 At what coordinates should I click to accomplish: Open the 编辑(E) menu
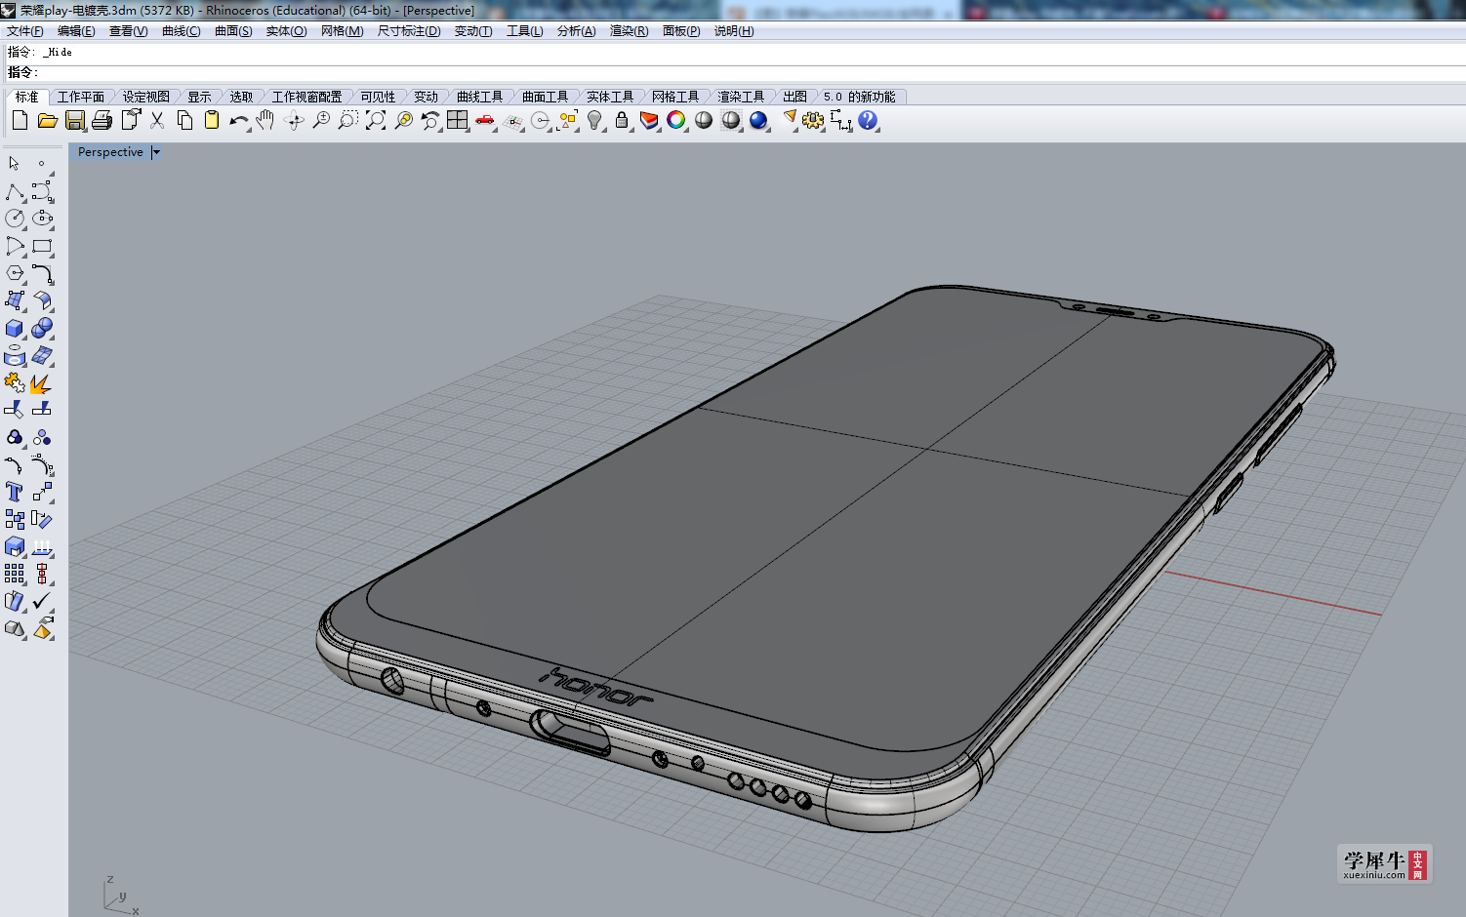(76, 31)
